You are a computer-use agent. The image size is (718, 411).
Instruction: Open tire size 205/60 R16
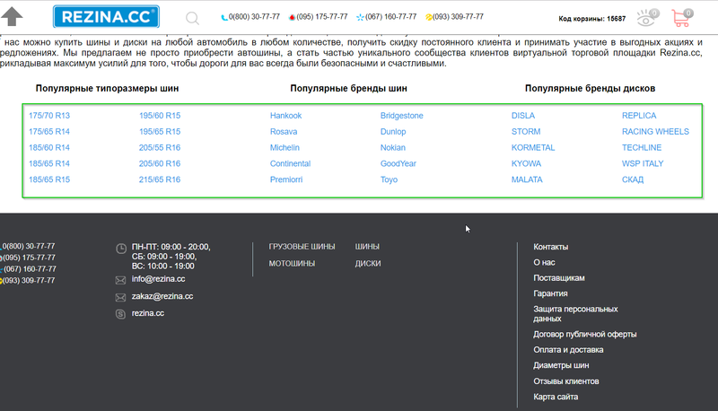point(160,164)
